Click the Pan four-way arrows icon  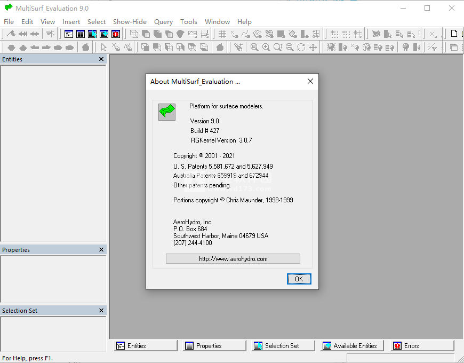tap(313, 47)
